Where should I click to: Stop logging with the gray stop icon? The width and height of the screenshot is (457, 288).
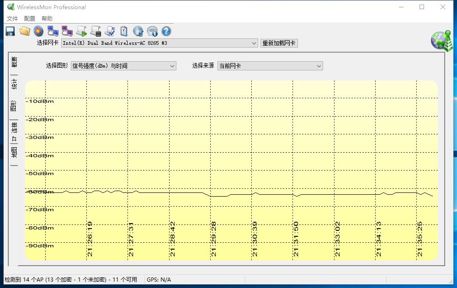point(96,31)
